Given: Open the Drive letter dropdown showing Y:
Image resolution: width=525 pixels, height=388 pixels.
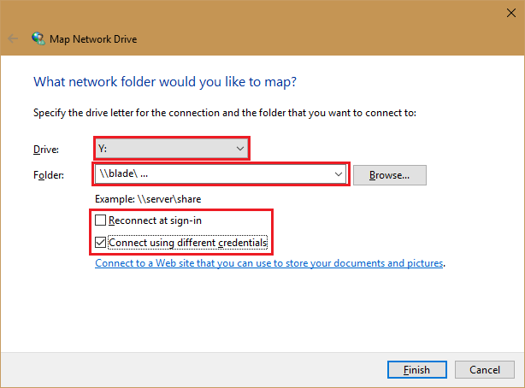Looking at the screenshot, I should 171,149.
